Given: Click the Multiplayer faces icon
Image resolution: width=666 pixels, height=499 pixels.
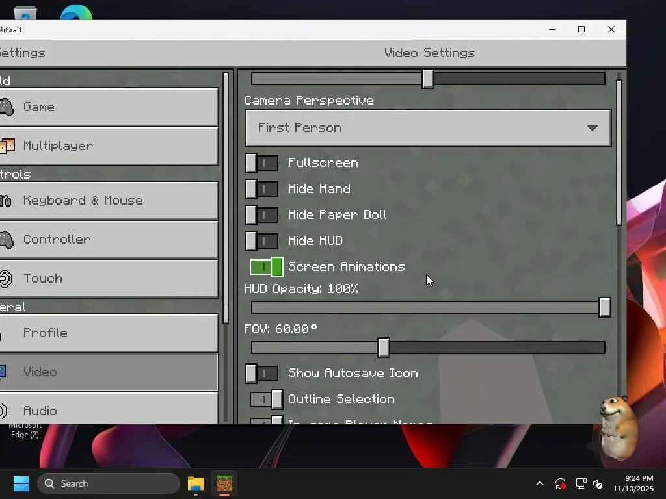Looking at the screenshot, I should (x=7, y=146).
